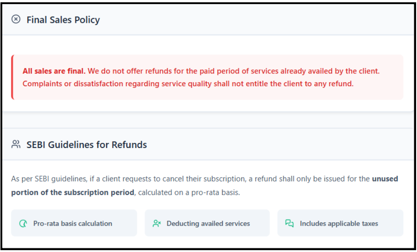Click the chat bubbles icon for applicable taxes
Viewport: 417px width, 252px height.
(289, 224)
